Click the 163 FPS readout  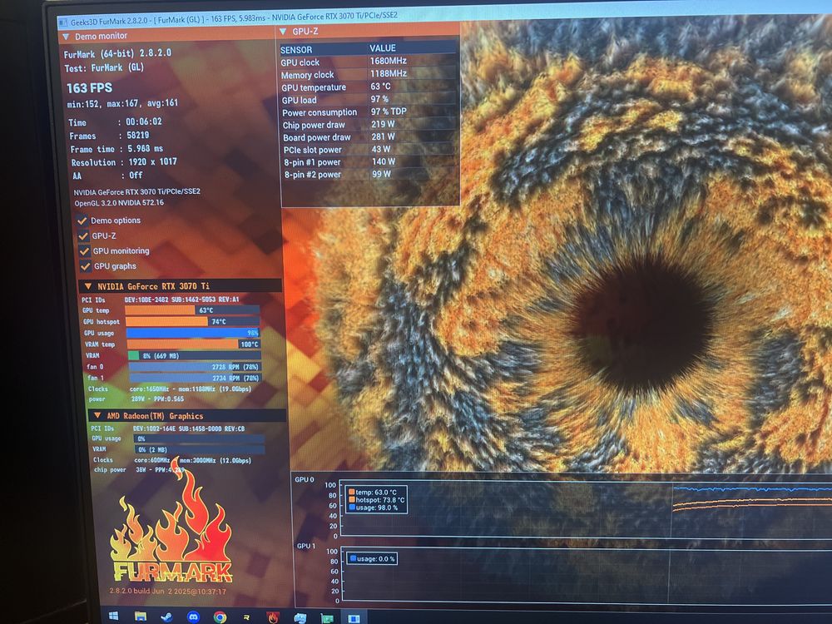(x=89, y=88)
